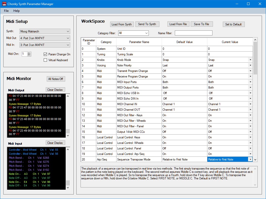Click inside the Name Filter text field

click(x=194, y=33)
